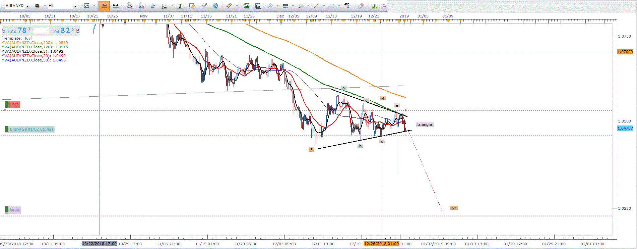Select the Fibonacci levels tool icon
Screen dimensions: 637x249
coord(285,6)
